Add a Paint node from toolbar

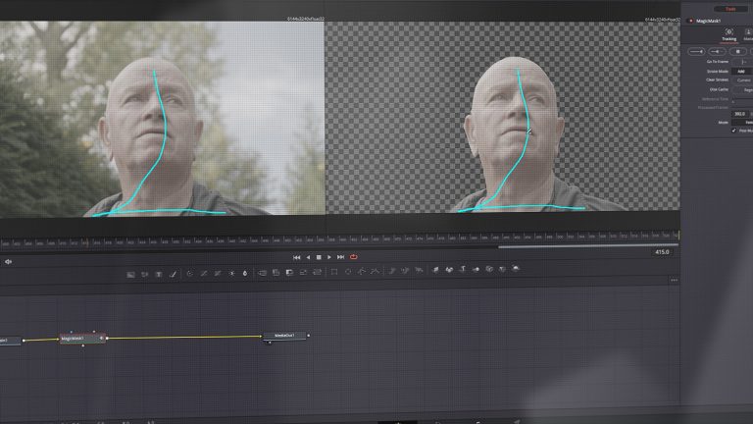coord(173,274)
